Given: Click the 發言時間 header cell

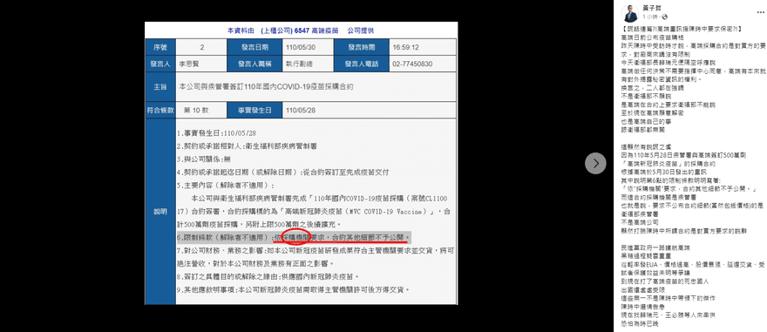Looking at the screenshot, I should 361,47.
